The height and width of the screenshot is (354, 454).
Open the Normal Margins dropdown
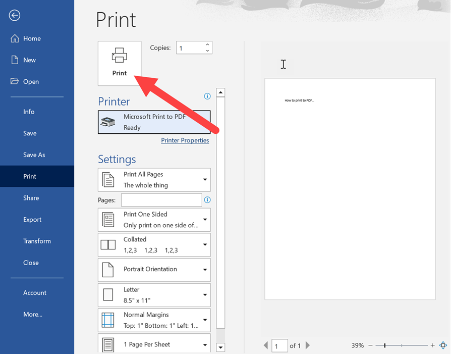(154, 320)
